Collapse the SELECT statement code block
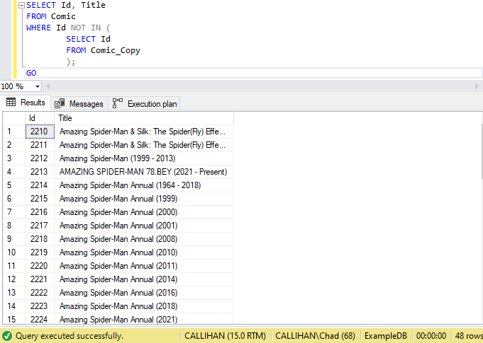483x343 pixels. (22, 5)
